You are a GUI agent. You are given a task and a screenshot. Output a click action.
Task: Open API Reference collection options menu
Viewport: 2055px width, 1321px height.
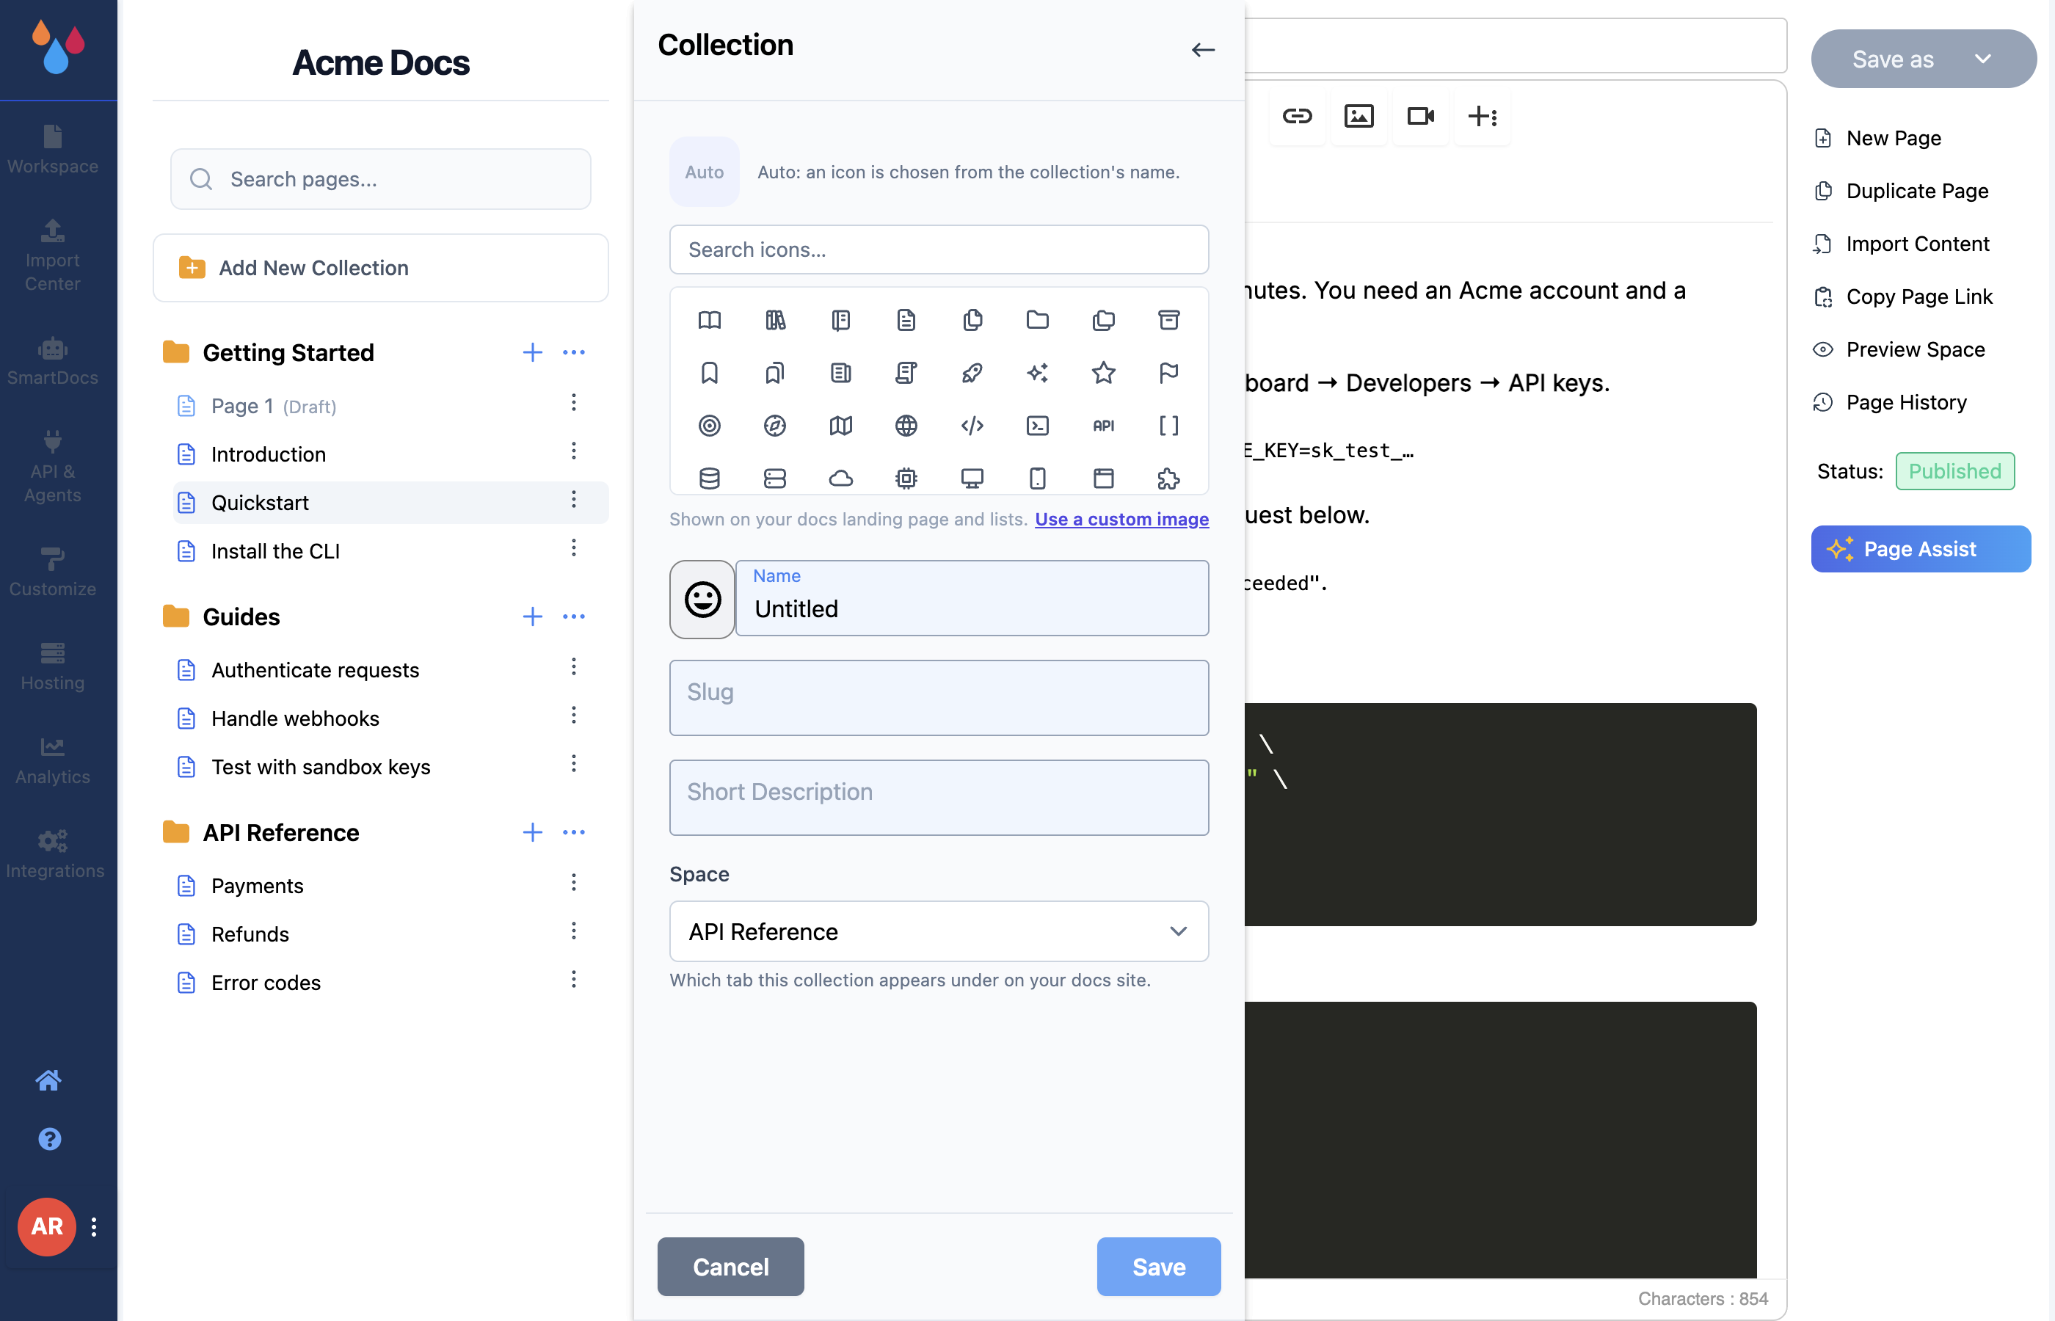(574, 832)
